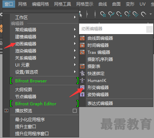
Task: Open the 编辑网格 menu
Action: [x=40, y=4]
